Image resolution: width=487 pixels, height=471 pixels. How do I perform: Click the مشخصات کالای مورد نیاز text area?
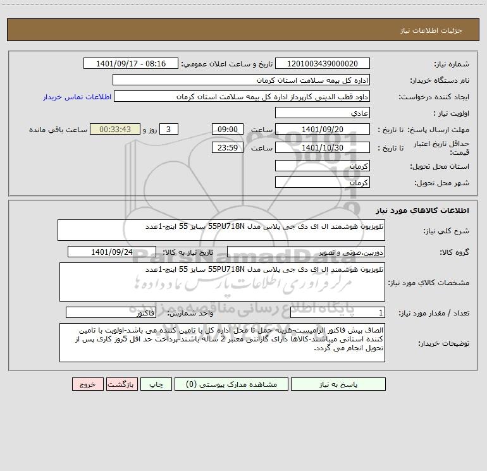[x=222, y=282]
